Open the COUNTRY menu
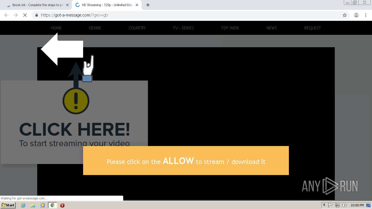Viewport: 372px width, 209px height. point(137,28)
